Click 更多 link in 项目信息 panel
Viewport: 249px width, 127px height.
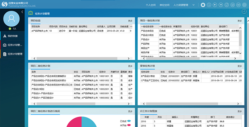pos(130,21)
